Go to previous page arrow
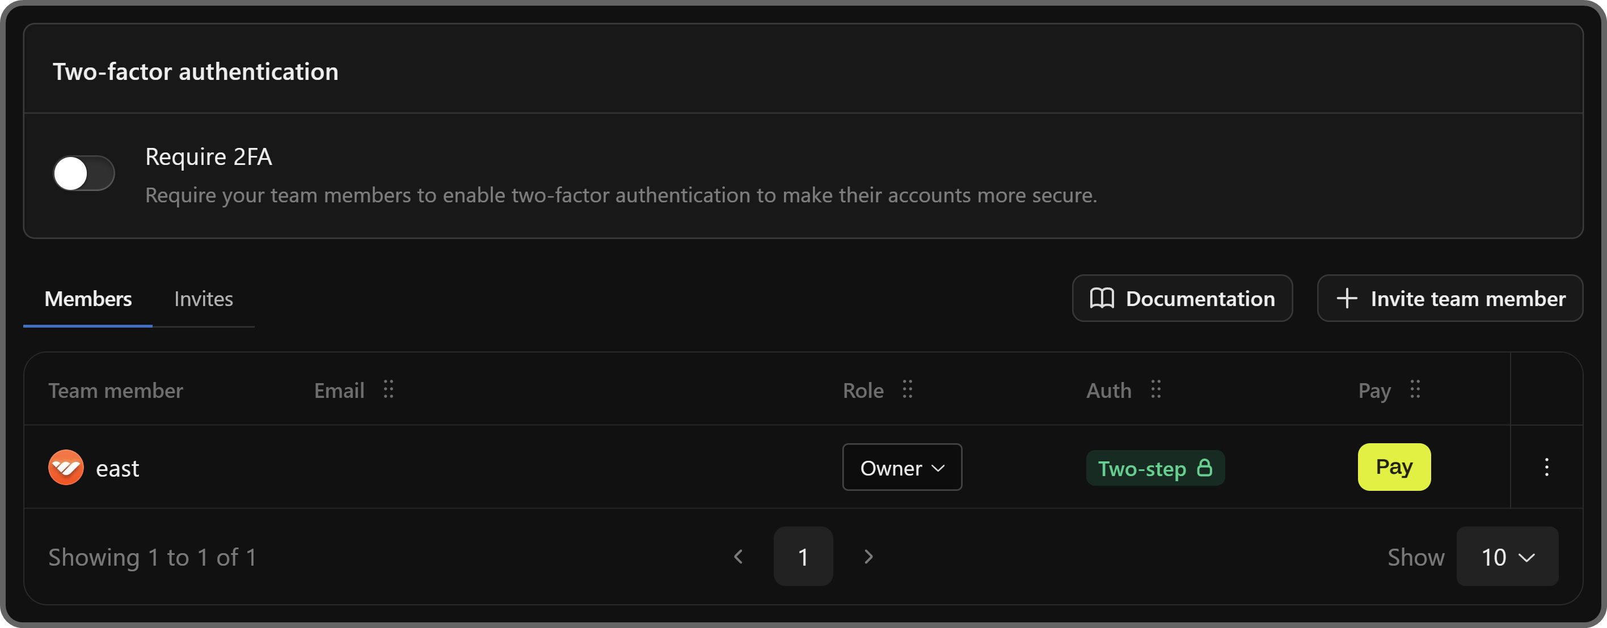The image size is (1607, 628). (x=739, y=556)
